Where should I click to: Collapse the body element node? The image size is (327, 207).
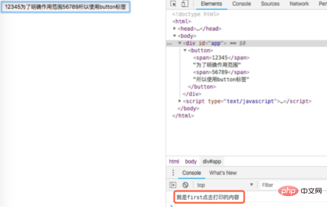point(175,35)
